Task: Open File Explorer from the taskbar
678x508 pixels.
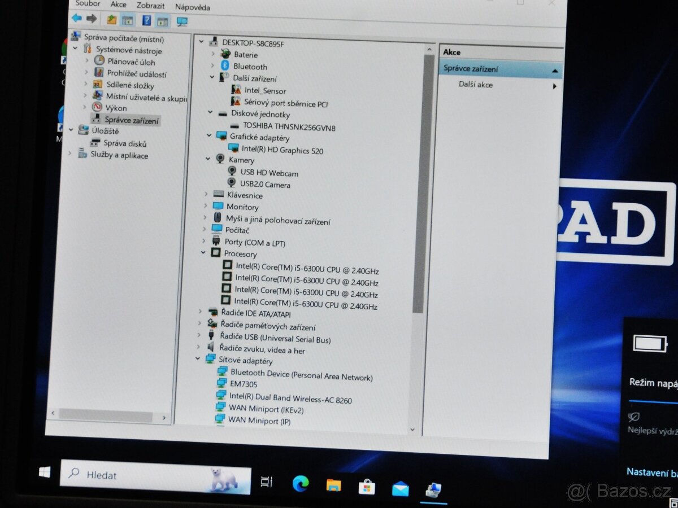Action: point(333,485)
